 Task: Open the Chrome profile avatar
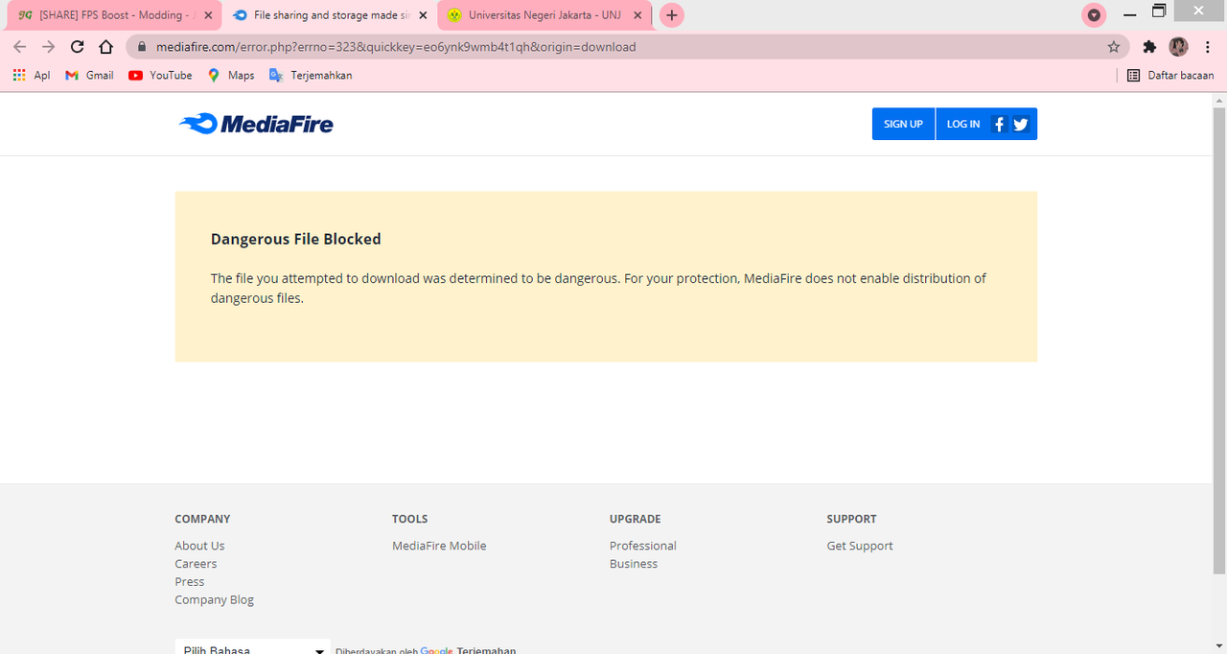[1178, 46]
